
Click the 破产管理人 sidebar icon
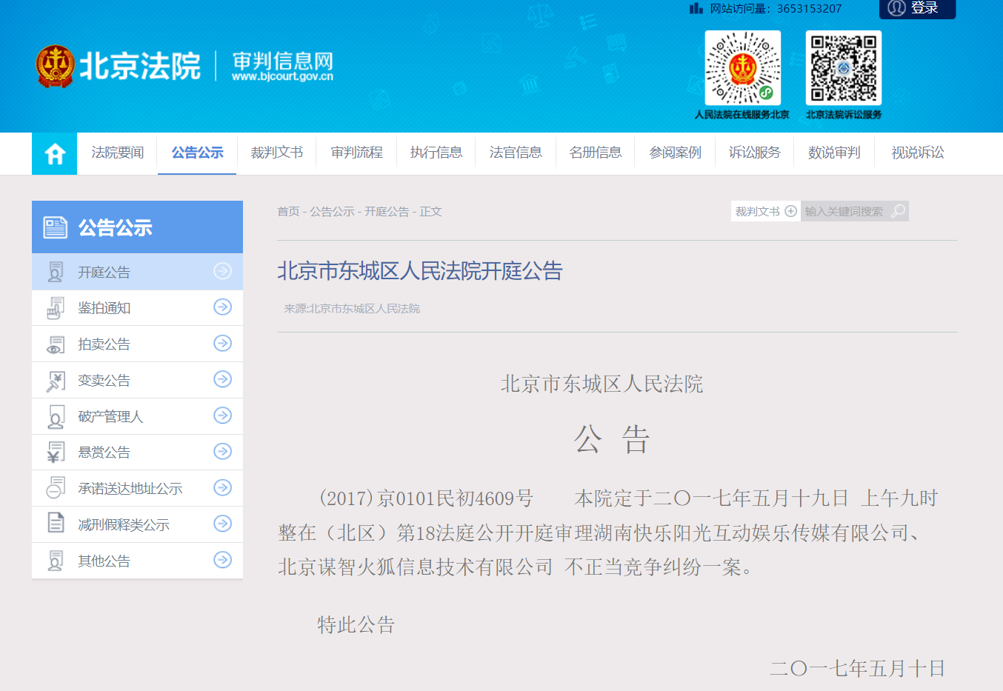[56, 417]
